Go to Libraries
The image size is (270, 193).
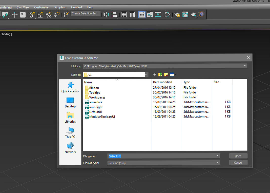click(x=70, y=118)
